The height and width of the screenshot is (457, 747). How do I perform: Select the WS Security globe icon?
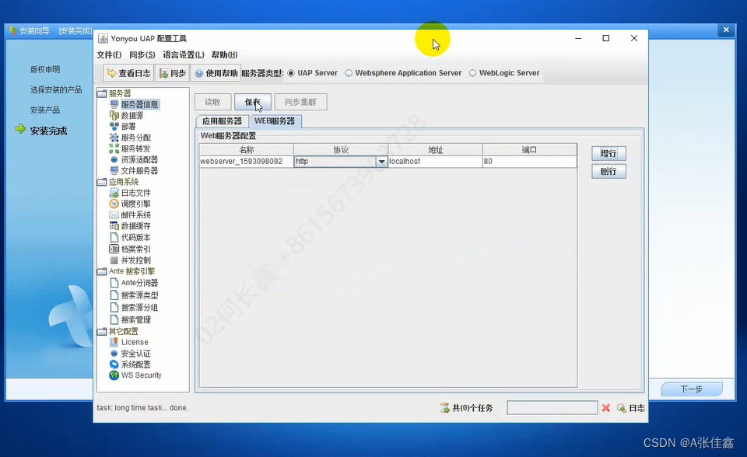coord(114,375)
